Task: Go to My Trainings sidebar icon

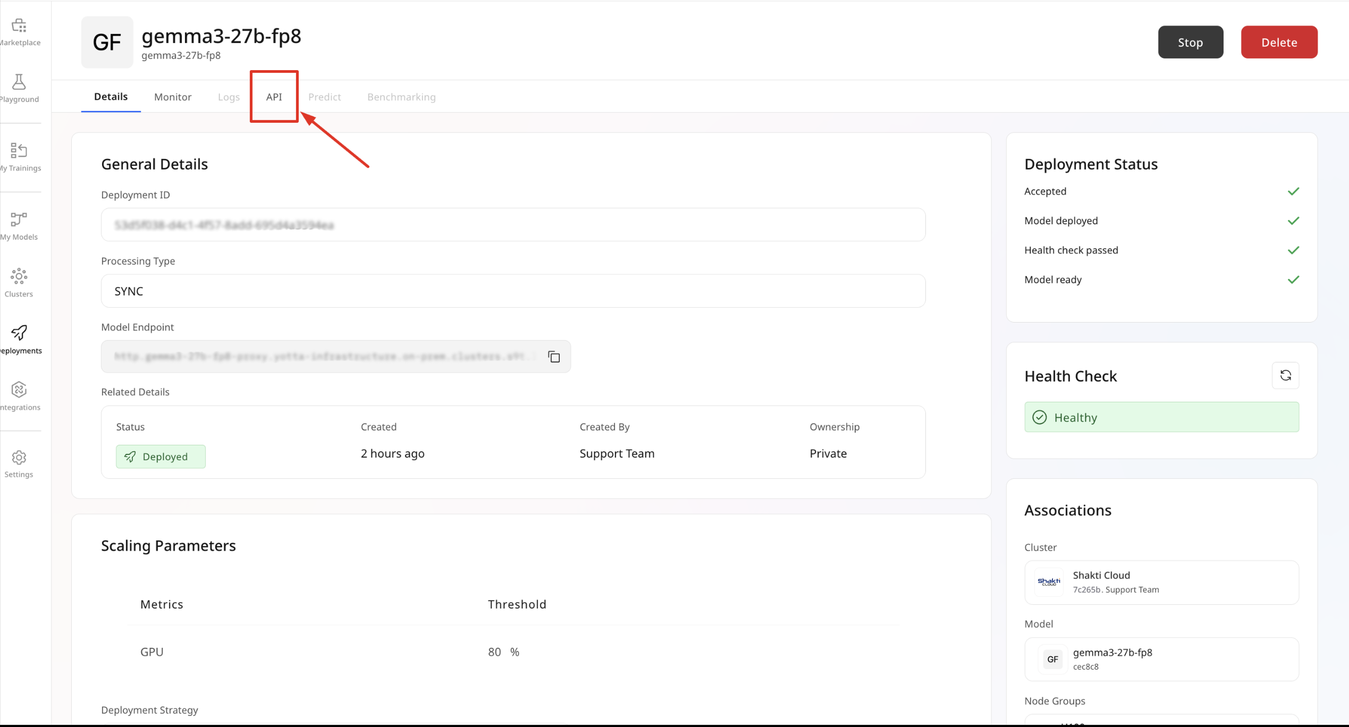Action: 19,150
